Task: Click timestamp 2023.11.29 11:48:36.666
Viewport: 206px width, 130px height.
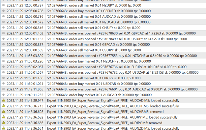Action: [x=25, y=123]
